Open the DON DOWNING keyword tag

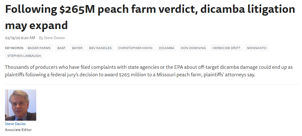coord(193,48)
